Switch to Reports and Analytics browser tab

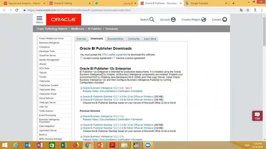[x=24, y=3]
